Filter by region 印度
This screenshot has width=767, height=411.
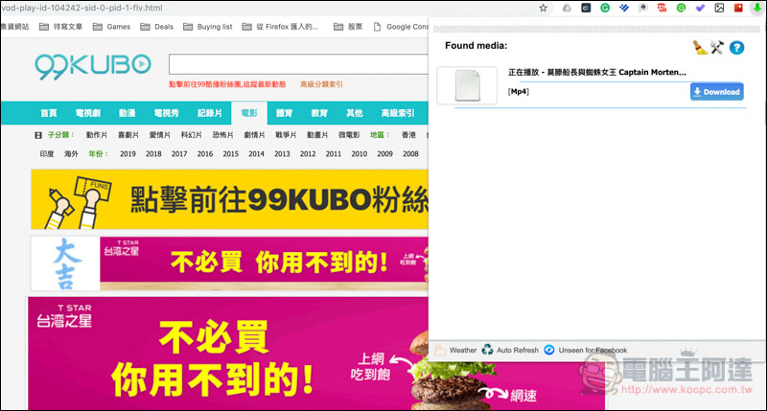point(46,154)
